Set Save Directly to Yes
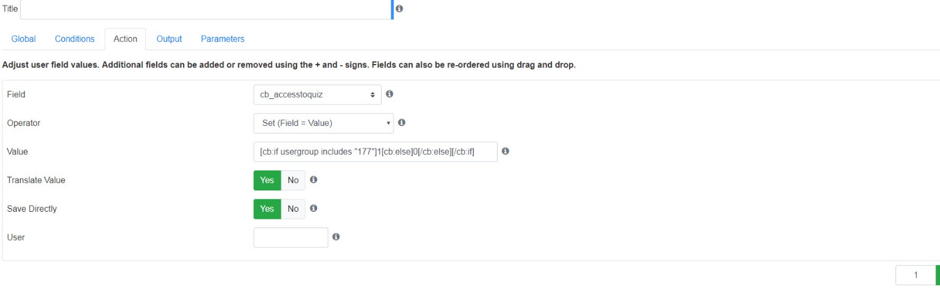This screenshot has width=940, height=292. click(x=267, y=209)
